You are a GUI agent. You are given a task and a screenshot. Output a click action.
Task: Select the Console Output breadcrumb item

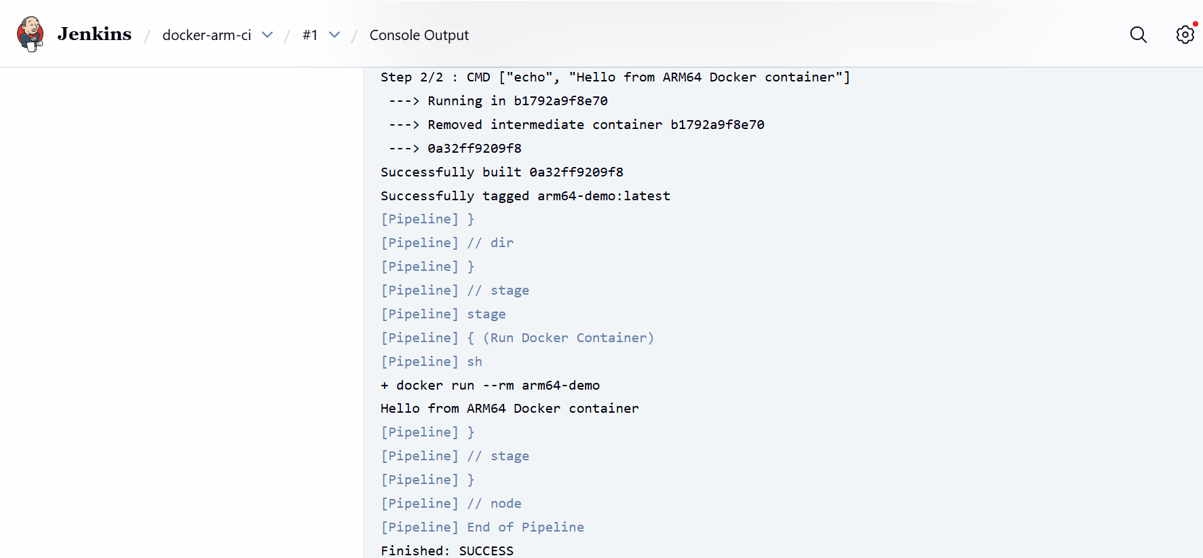tap(419, 35)
